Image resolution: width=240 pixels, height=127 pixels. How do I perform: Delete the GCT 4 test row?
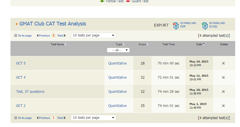[223, 78]
